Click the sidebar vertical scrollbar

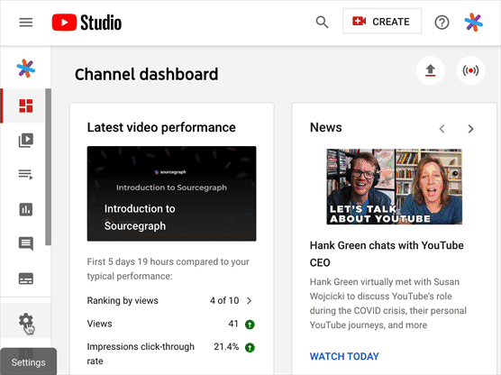48,167
